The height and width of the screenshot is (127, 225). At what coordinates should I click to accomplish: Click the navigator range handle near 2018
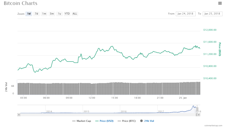pos(198,109)
